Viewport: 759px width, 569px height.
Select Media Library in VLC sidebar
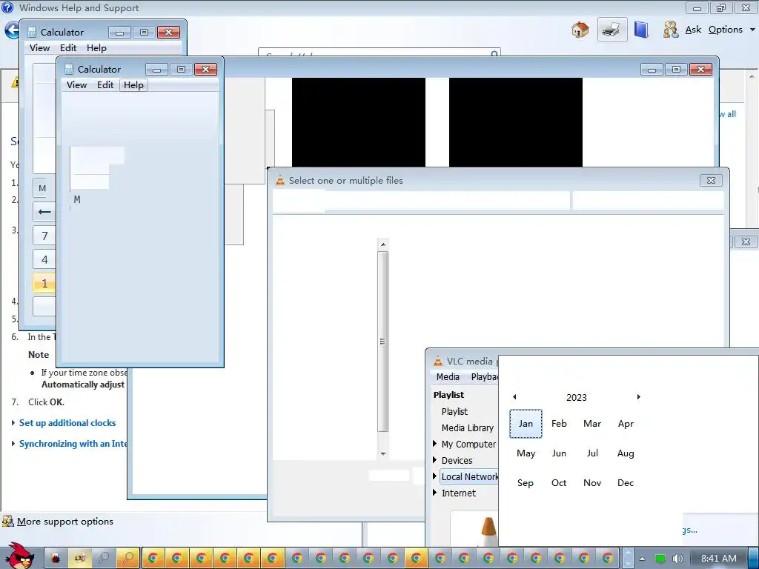pos(468,427)
